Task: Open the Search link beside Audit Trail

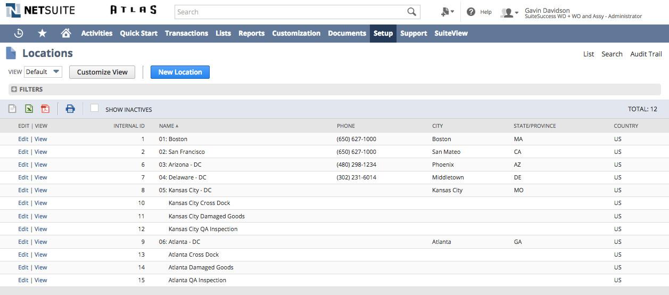Action: 612,54
